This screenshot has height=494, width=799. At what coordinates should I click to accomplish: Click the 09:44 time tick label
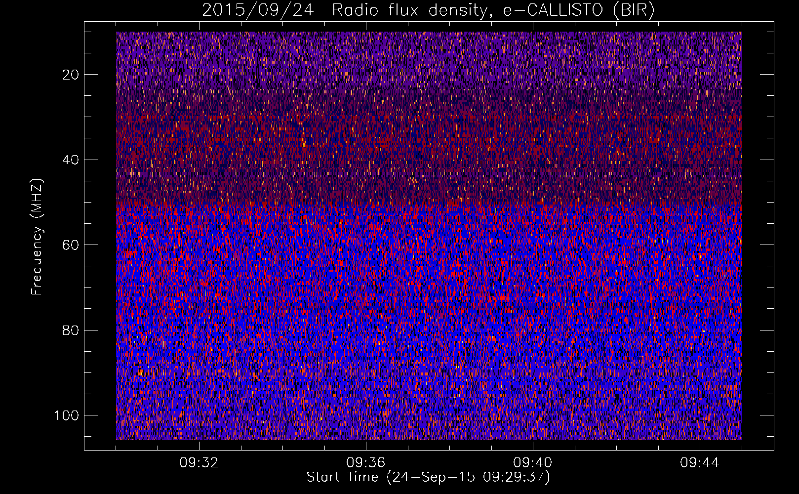700,463
